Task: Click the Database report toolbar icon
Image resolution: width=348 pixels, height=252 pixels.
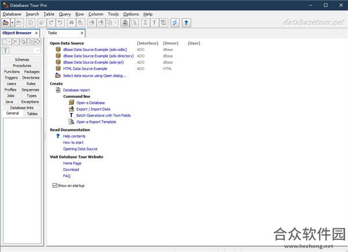Action: click(x=125, y=23)
